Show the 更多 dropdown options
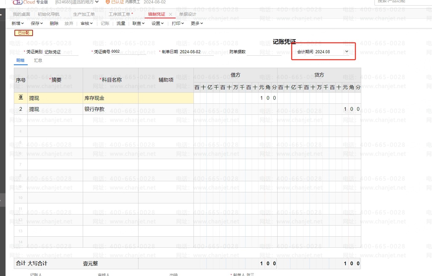 (197, 23)
